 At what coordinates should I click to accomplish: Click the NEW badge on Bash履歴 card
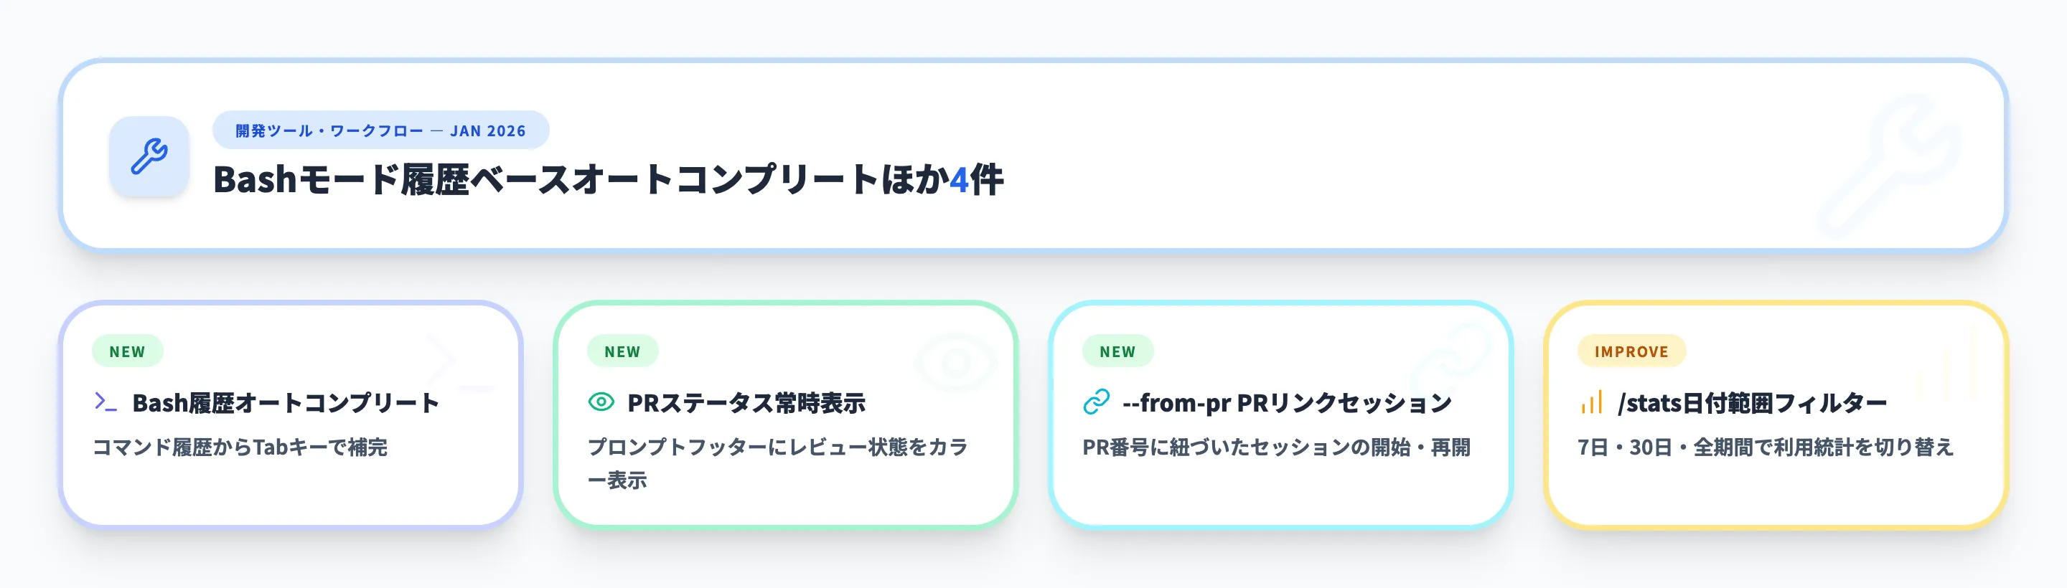[x=128, y=351]
